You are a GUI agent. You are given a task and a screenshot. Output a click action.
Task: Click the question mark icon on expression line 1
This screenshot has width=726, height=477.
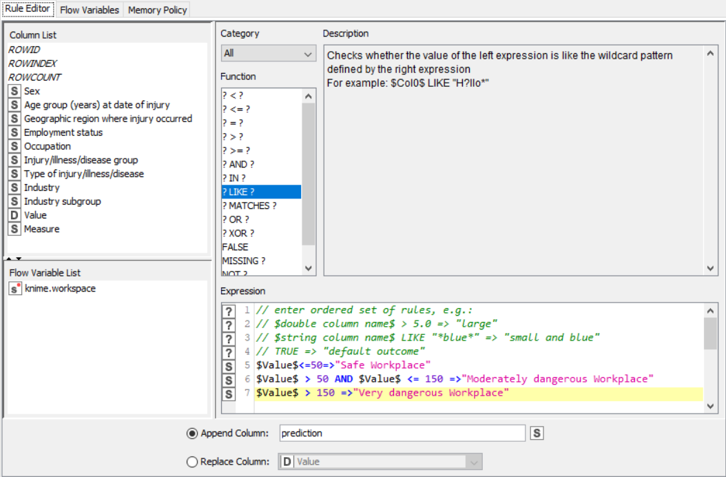(x=228, y=311)
